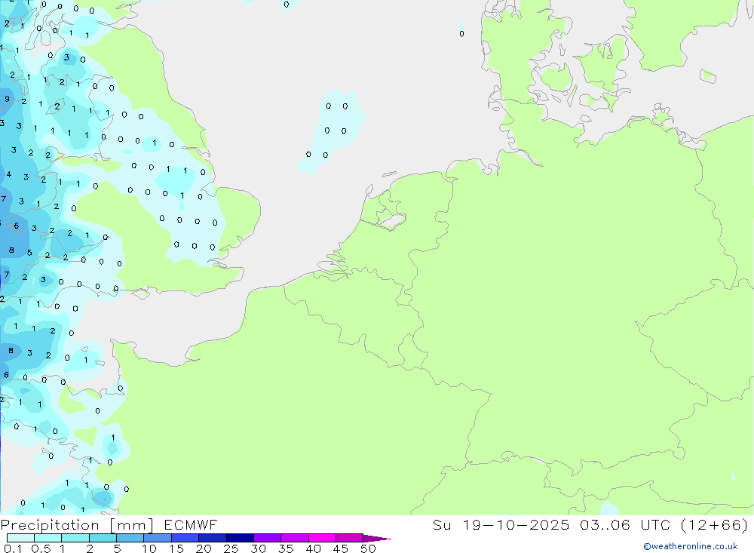This screenshot has width=754, height=553.
Task: Select the 0.5–1 mm legend swatch
Action: click(x=48, y=538)
